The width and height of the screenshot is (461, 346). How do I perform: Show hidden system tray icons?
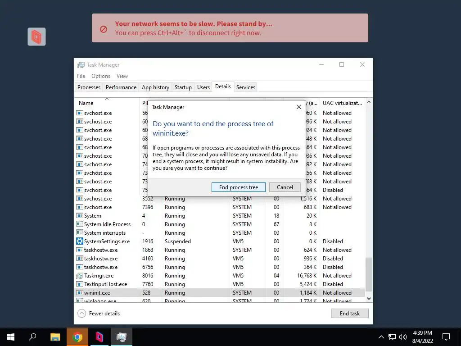point(381,337)
